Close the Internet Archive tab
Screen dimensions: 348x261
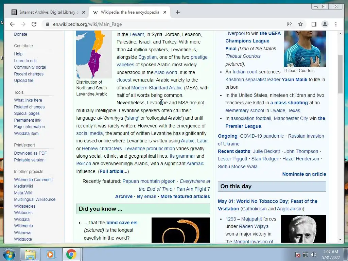[84, 12]
